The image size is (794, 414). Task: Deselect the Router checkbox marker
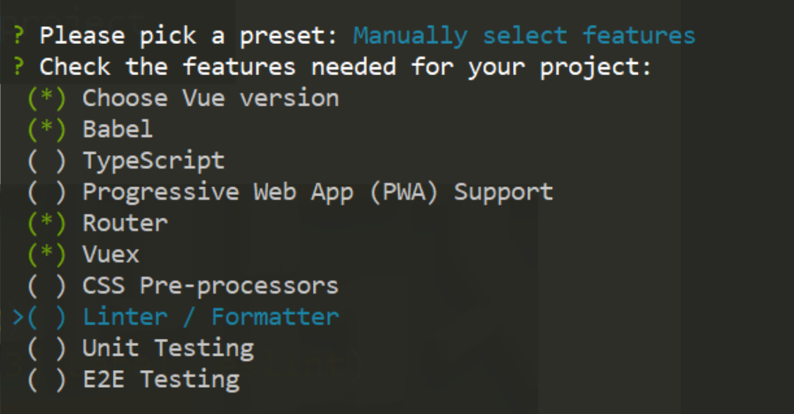coord(47,223)
